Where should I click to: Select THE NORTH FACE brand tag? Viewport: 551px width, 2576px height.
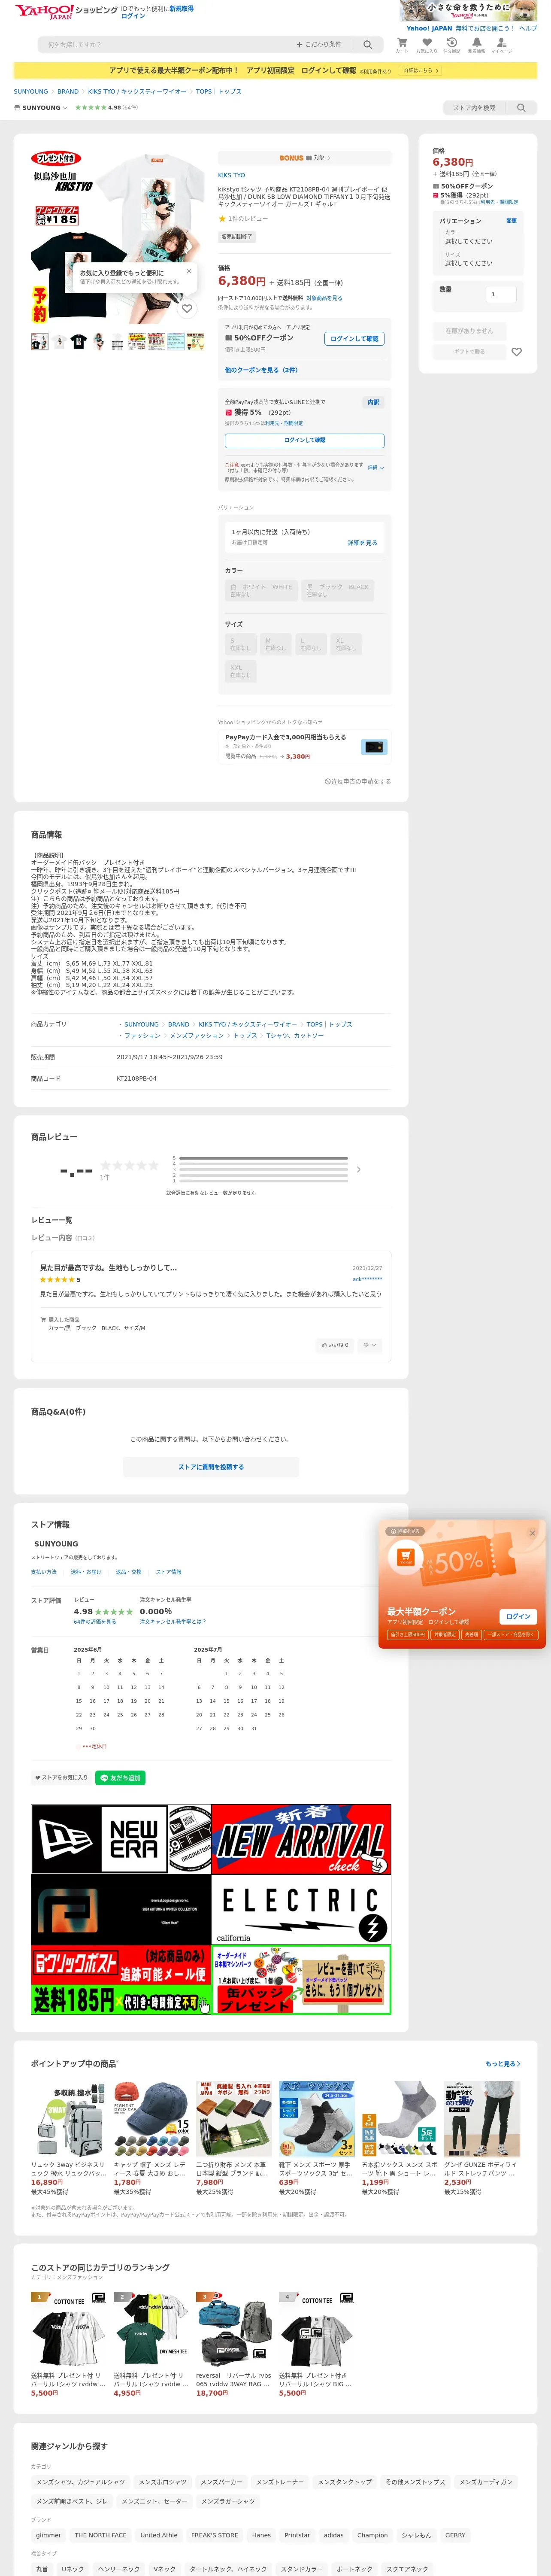click(101, 2535)
